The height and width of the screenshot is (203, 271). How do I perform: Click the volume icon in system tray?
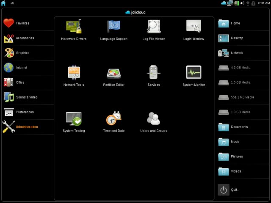click(x=242, y=3)
